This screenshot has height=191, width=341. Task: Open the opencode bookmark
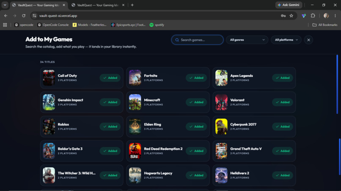(x=24, y=25)
